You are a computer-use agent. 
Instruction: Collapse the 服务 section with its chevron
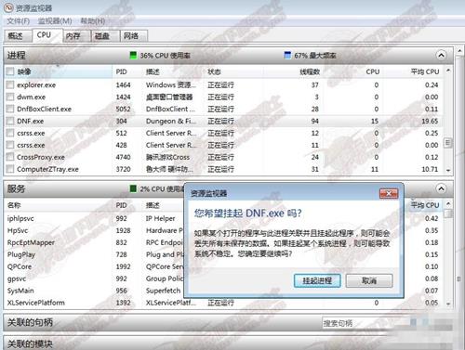click(x=441, y=188)
